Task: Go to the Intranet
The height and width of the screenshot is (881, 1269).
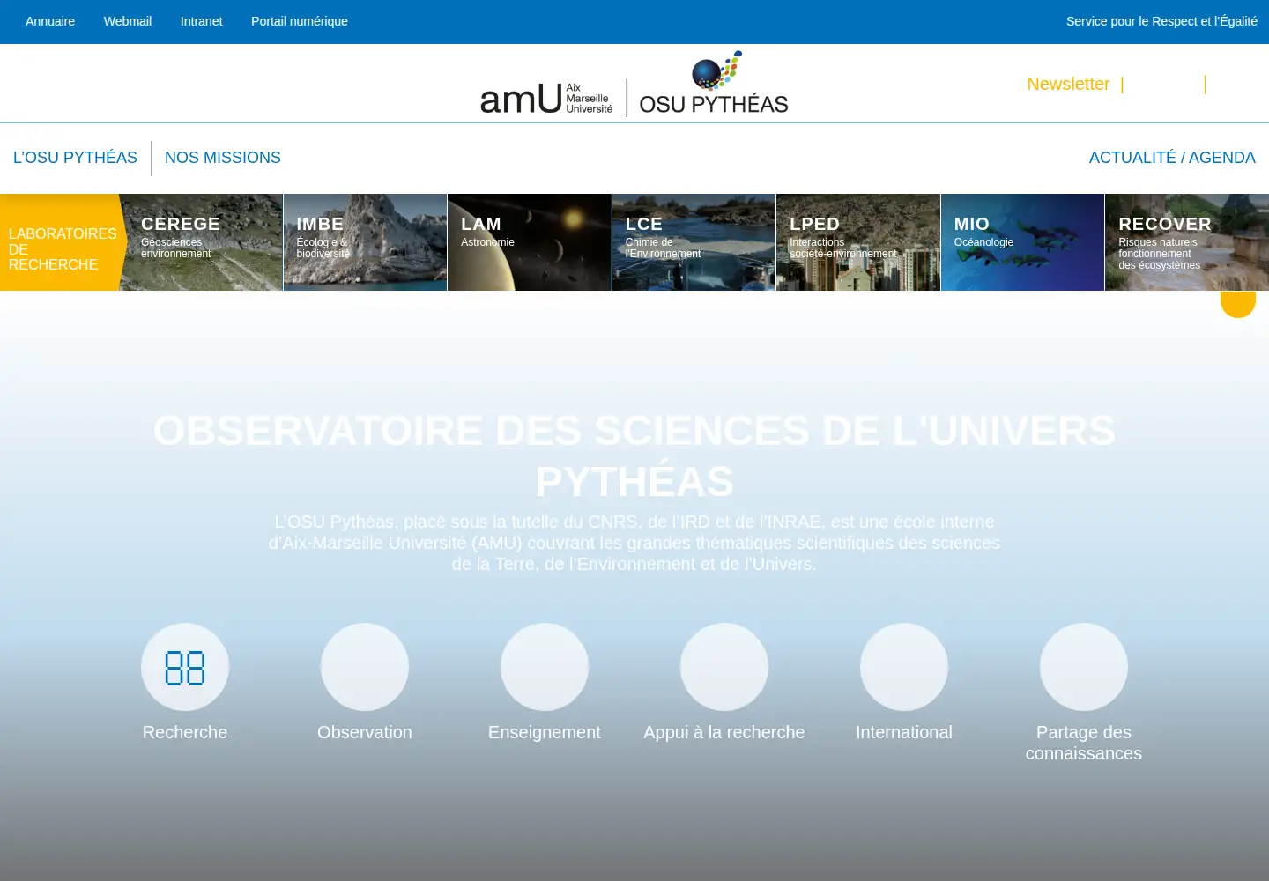Action: tap(202, 21)
